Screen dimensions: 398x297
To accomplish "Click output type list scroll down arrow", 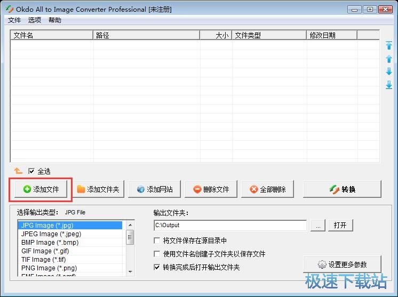I will (130, 271).
